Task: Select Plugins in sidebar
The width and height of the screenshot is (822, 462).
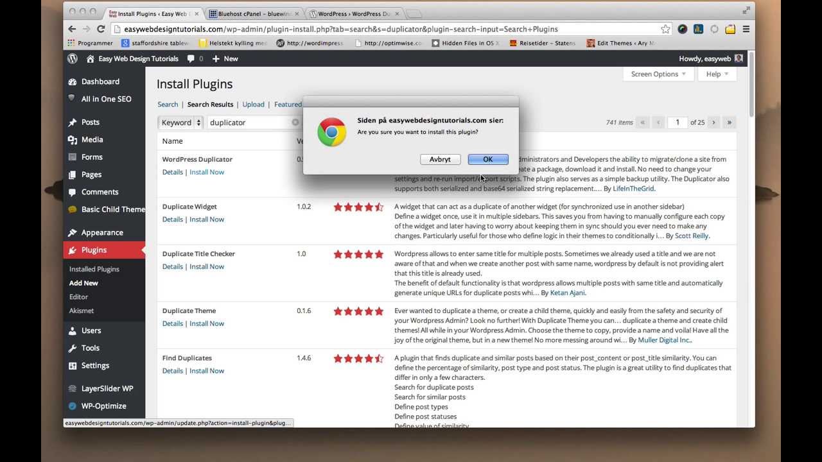Action: (x=104, y=250)
